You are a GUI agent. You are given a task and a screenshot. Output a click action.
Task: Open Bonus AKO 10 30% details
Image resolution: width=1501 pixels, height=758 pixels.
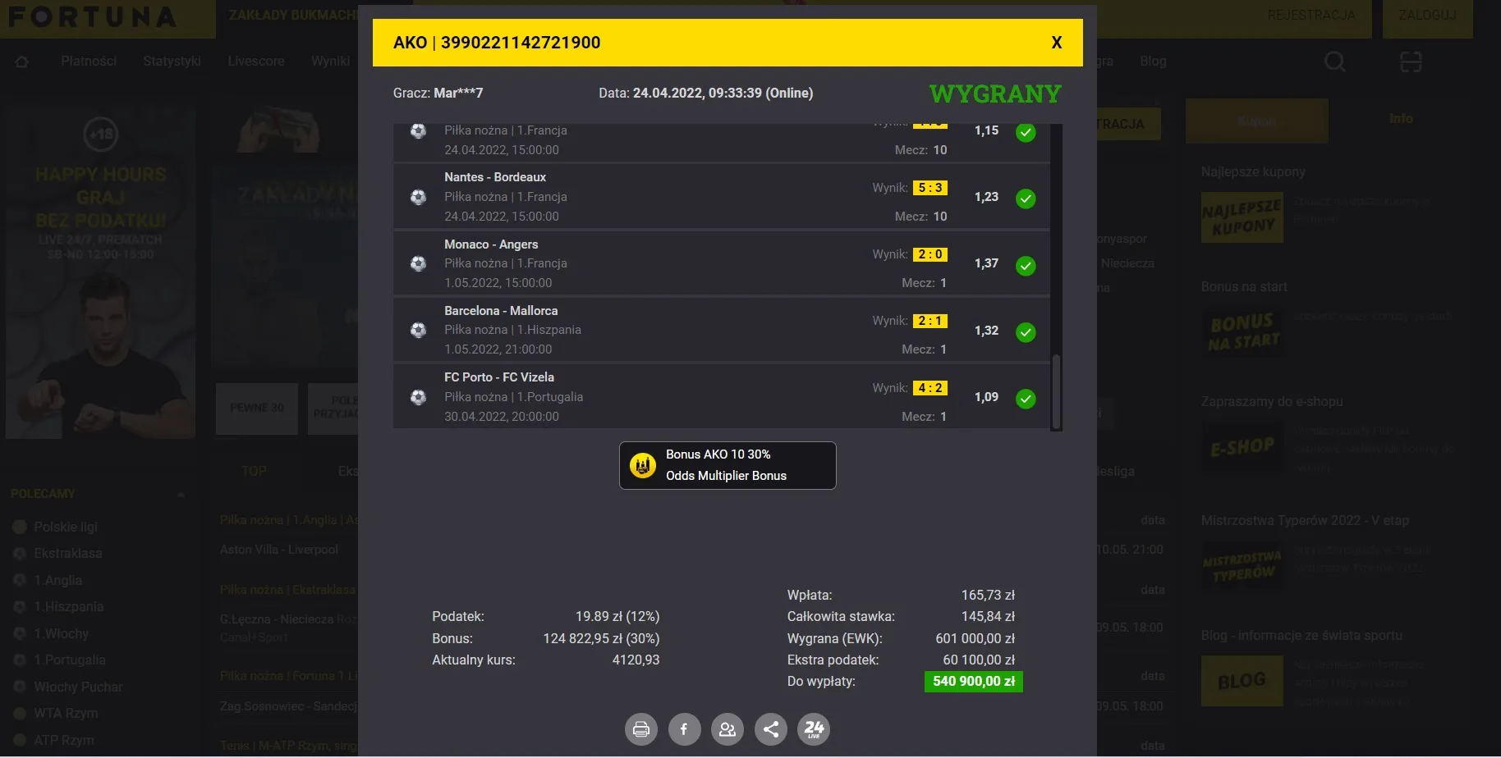[x=727, y=465]
